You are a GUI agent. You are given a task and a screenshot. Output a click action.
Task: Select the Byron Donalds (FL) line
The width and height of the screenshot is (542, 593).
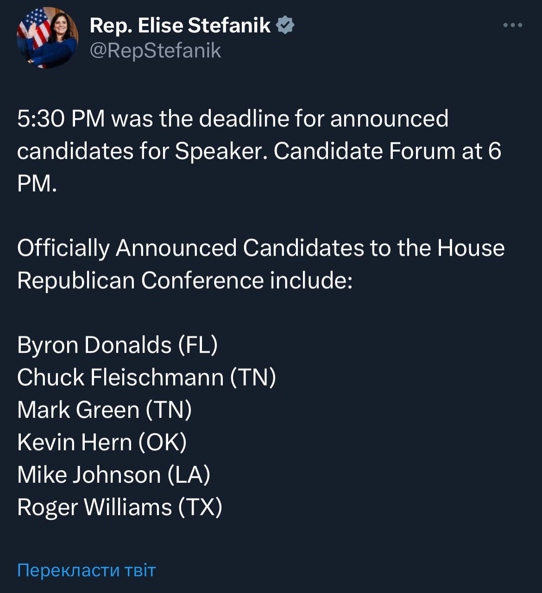117,345
